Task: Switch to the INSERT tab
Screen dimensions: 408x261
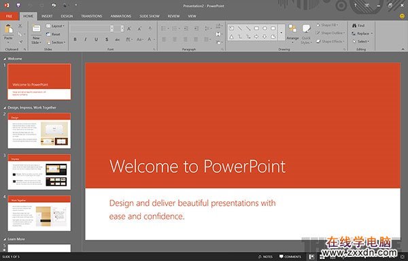Action: (x=47, y=16)
